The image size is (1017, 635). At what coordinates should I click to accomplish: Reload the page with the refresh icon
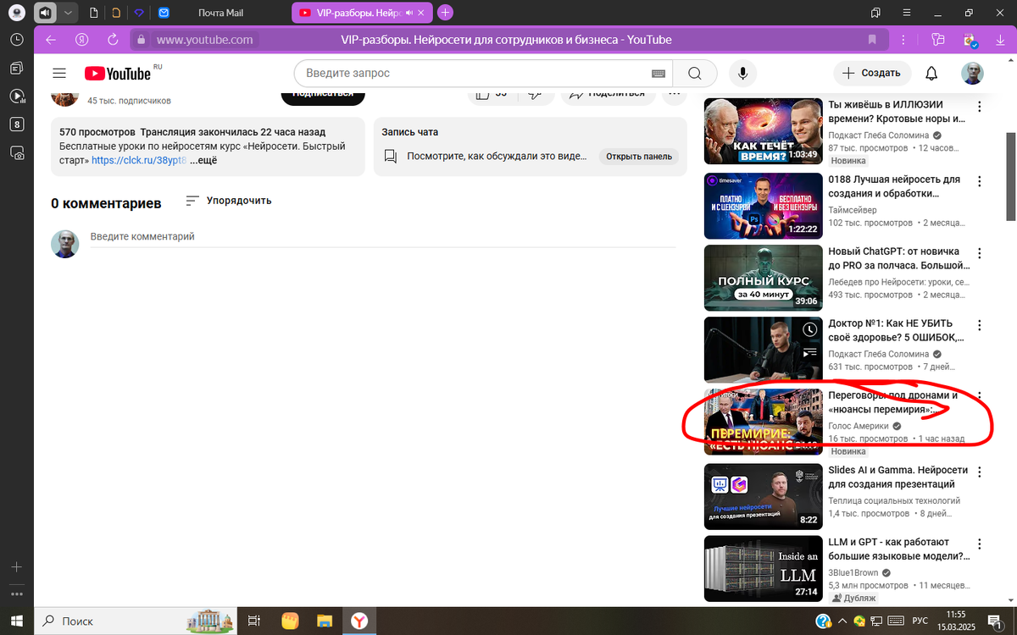click(x=113, y=40)
